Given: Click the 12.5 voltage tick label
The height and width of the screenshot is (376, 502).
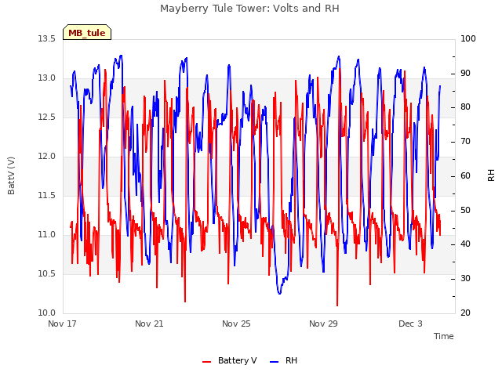Looking at the screenshot, I should pos(47,117).
